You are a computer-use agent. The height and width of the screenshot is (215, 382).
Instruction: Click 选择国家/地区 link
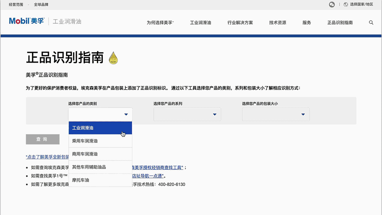(361, 5)
